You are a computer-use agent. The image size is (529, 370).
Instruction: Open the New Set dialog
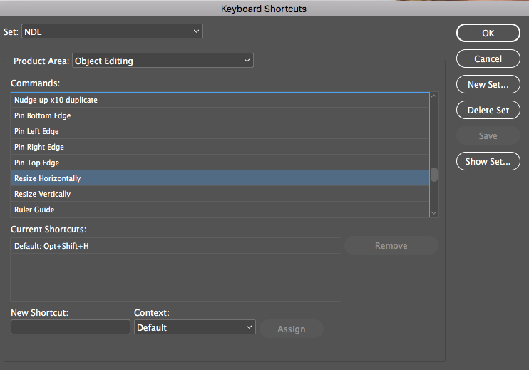coord(488,84)
